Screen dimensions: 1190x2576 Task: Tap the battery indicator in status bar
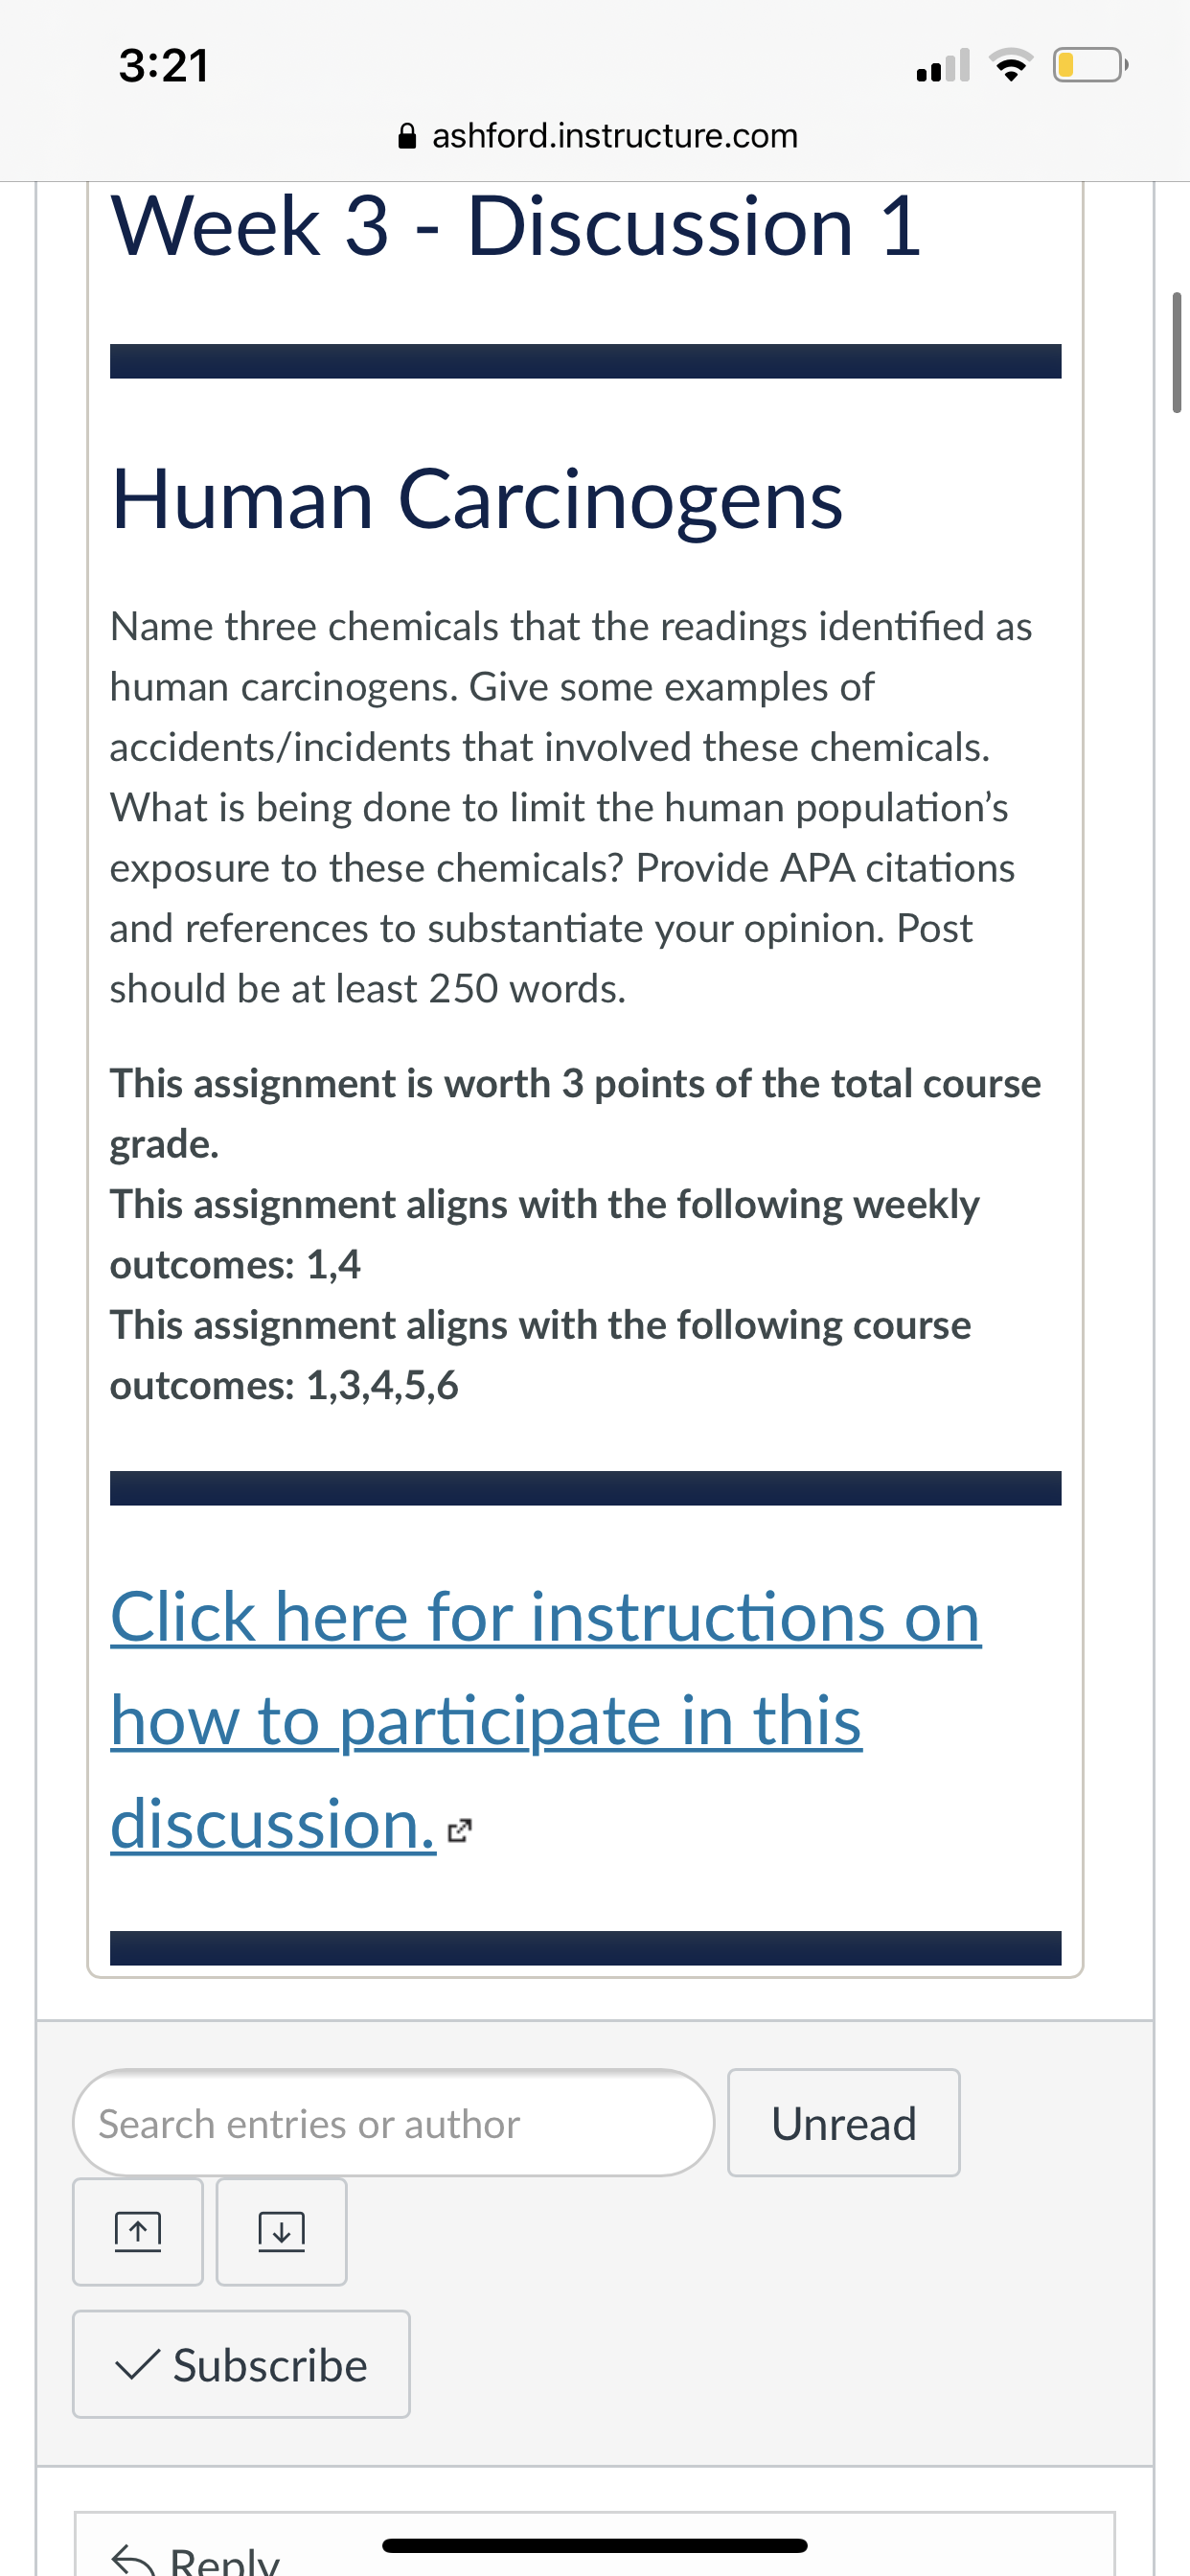click(1090, 65)
